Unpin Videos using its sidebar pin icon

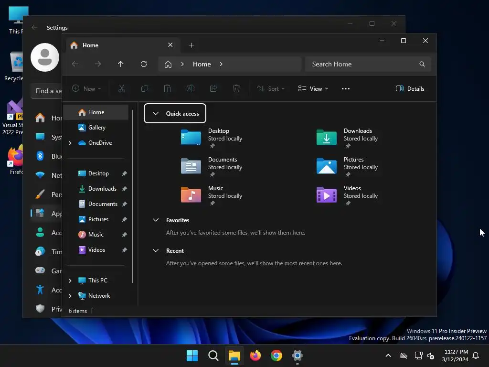[125, 250]
